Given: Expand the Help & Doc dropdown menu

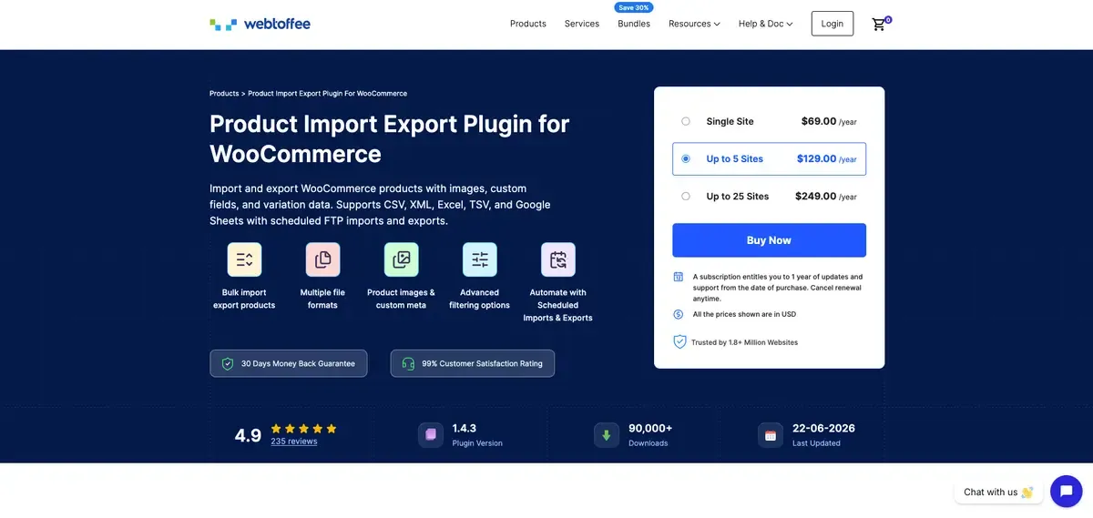Looking at the screenshot, I should tap(765, 24).
